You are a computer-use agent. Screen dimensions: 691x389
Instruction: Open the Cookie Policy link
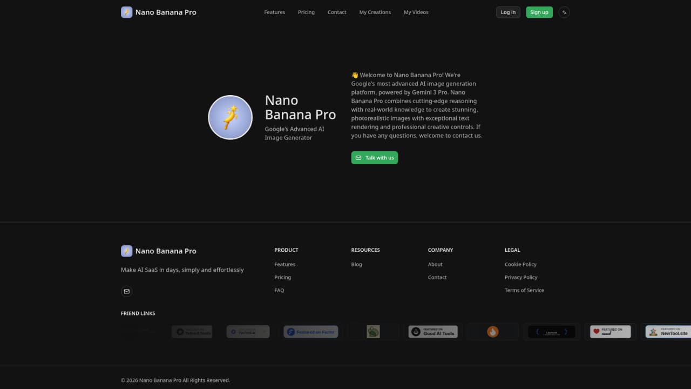pyautogui.click(x=521, y=264)
